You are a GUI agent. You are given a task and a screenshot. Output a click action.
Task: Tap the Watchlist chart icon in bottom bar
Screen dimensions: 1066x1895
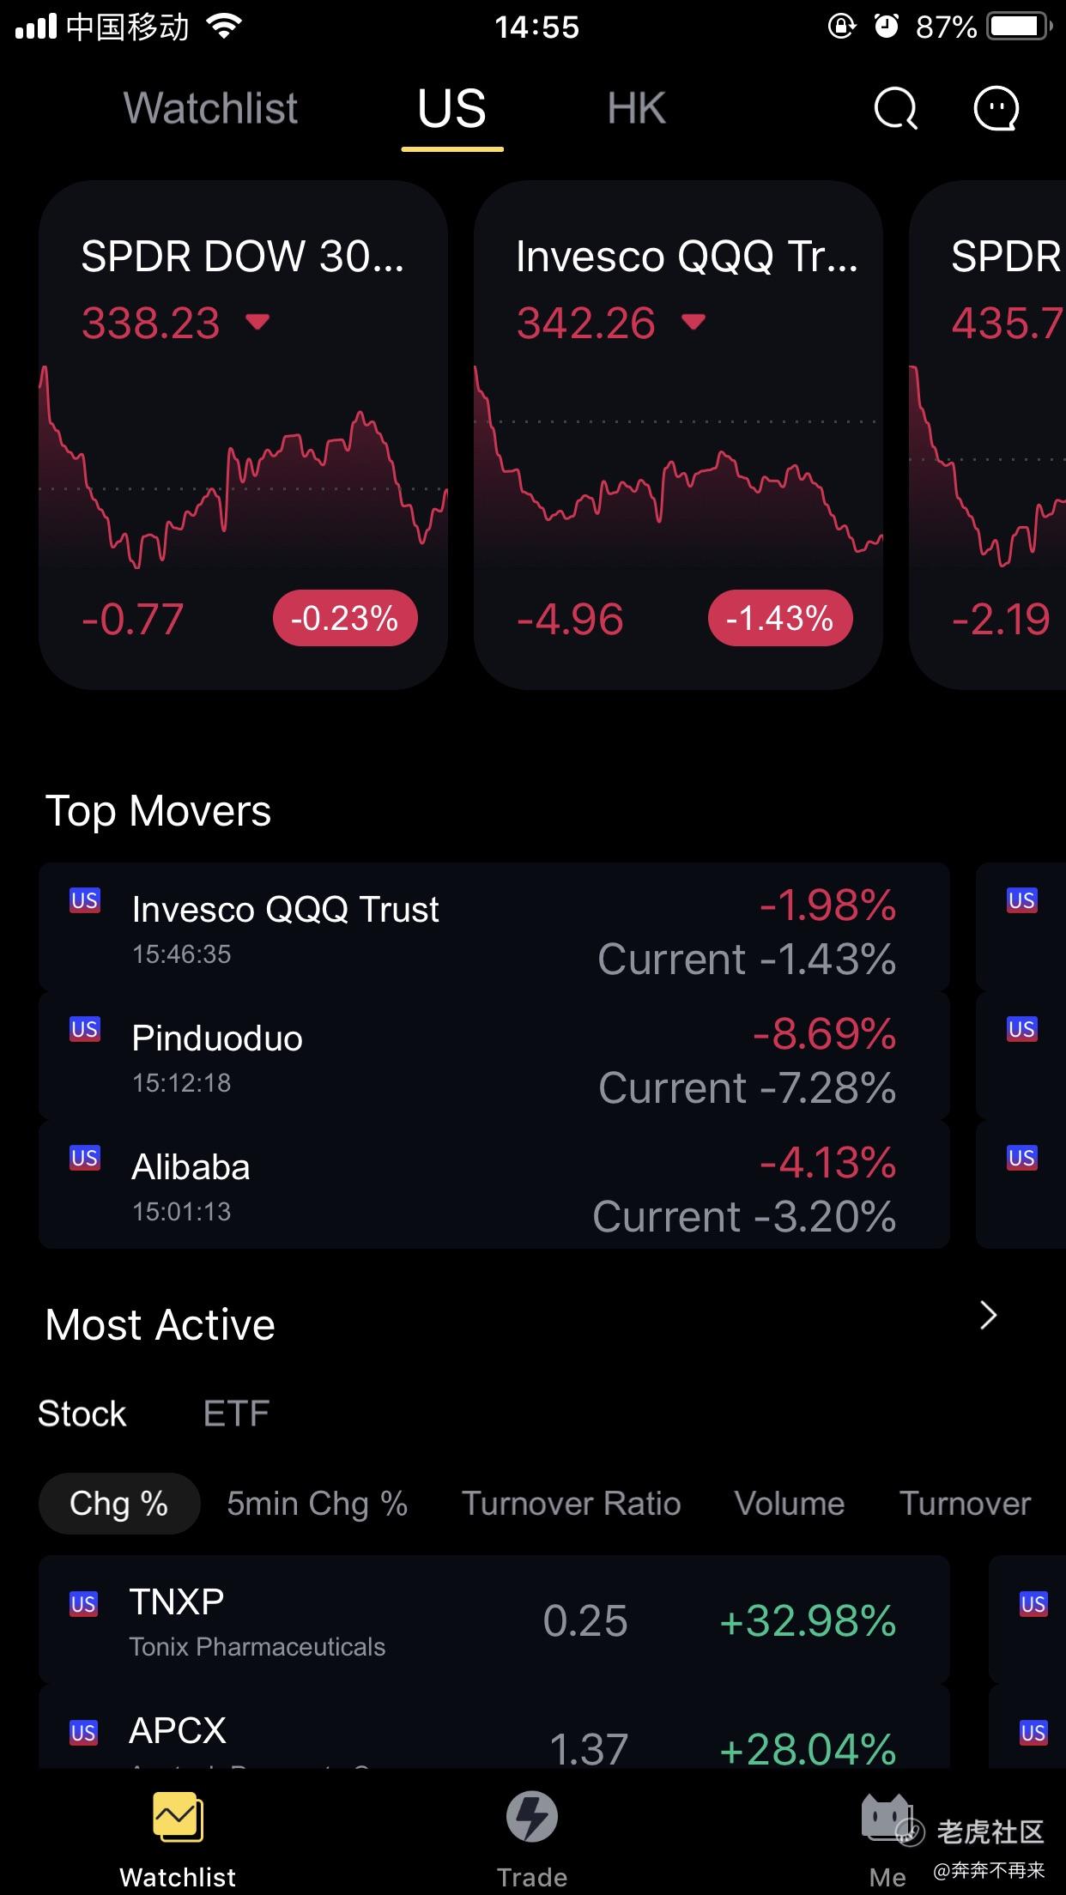point(178,1817)
